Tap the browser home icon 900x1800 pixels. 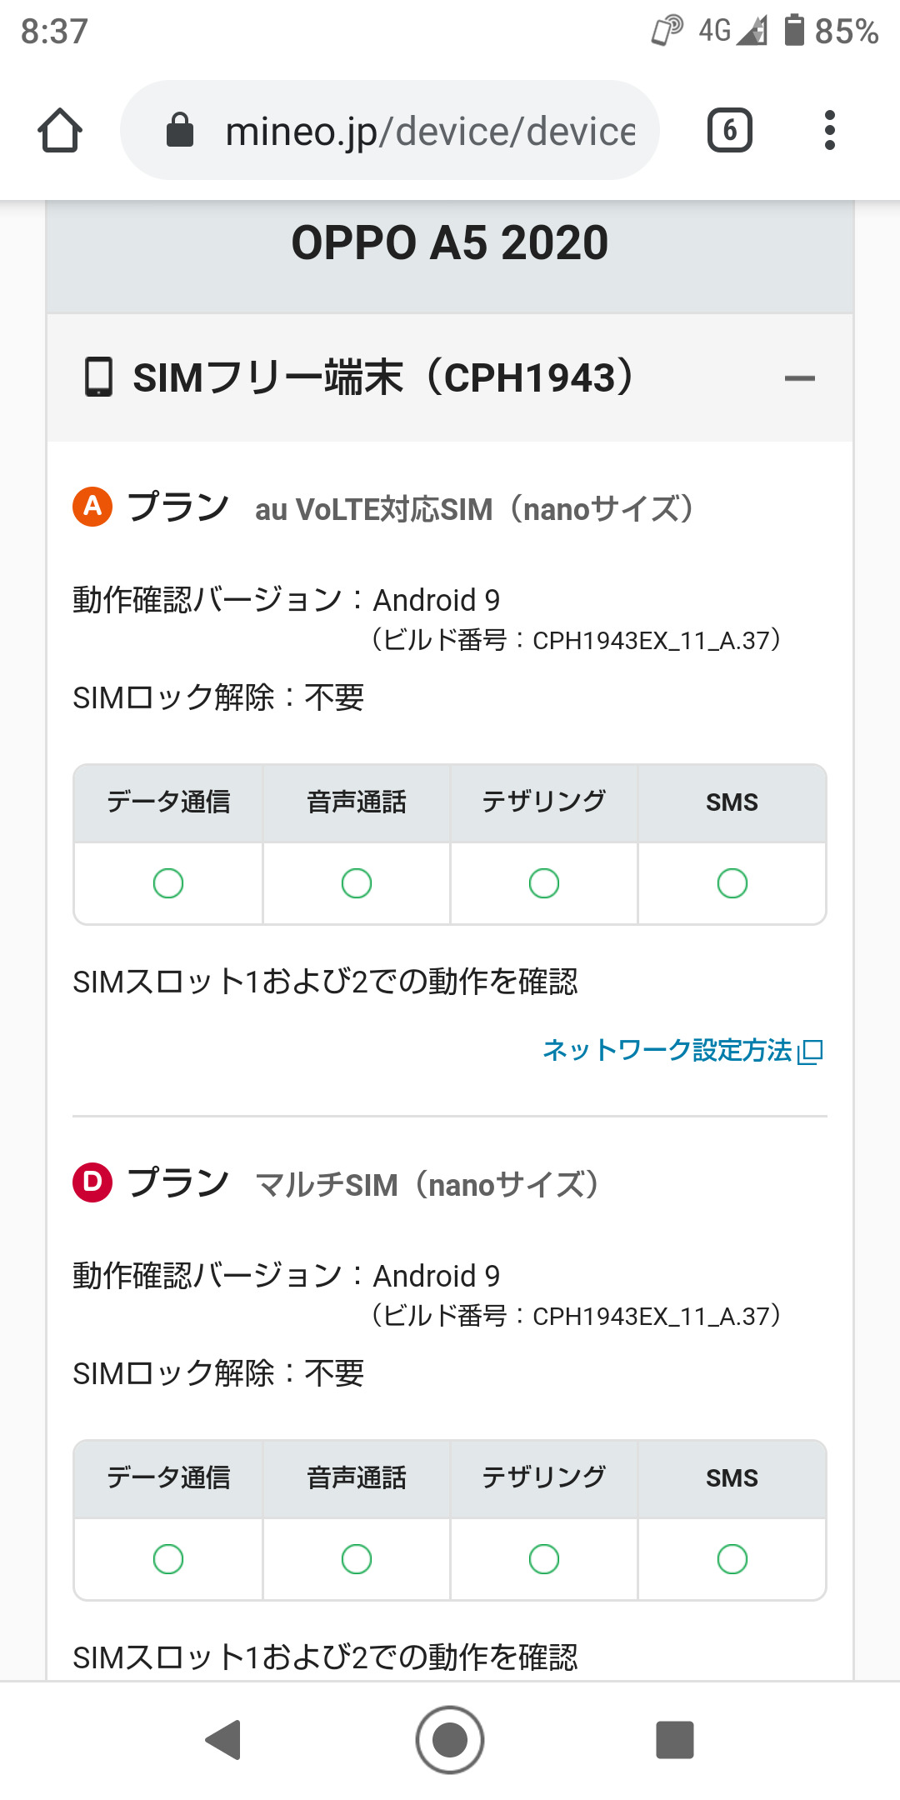60,131
